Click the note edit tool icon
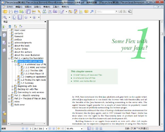The height and width of the screenshot is (132, 165). point(76,12)
